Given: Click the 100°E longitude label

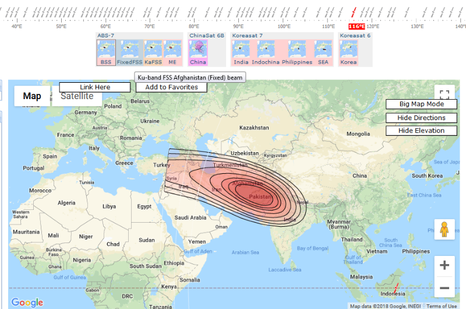Looking at the screenshot, I should (x=284, y=26).
